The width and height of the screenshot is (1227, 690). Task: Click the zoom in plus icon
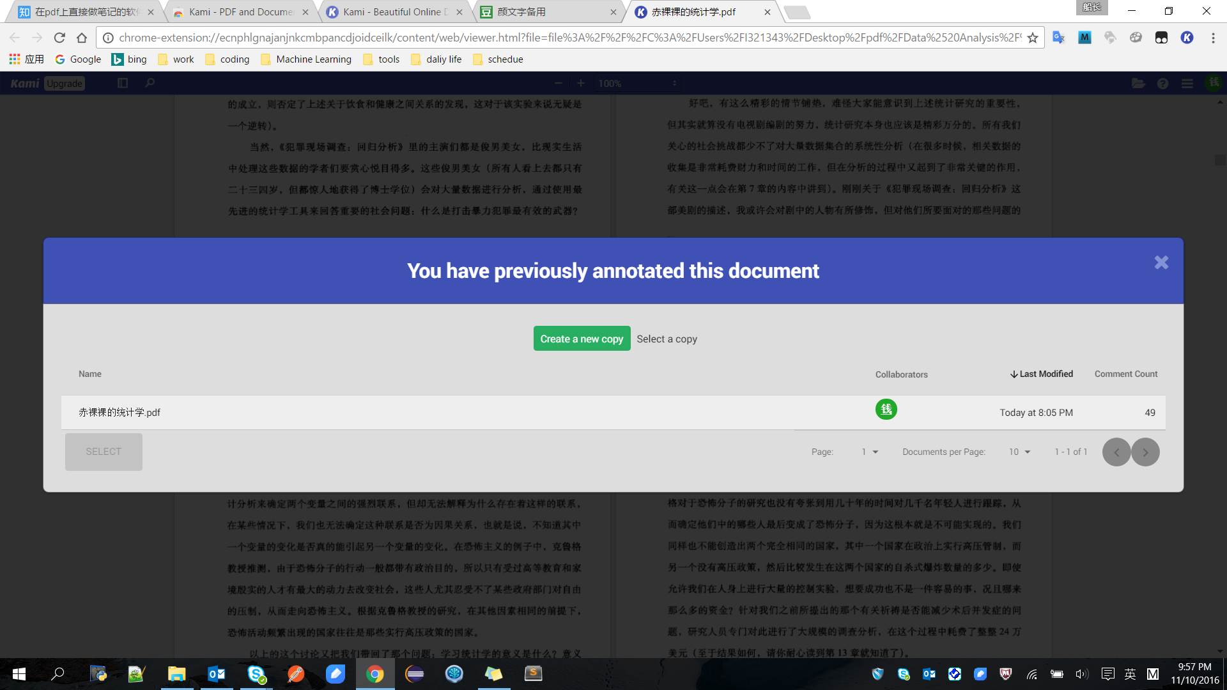tap(580, 83)
